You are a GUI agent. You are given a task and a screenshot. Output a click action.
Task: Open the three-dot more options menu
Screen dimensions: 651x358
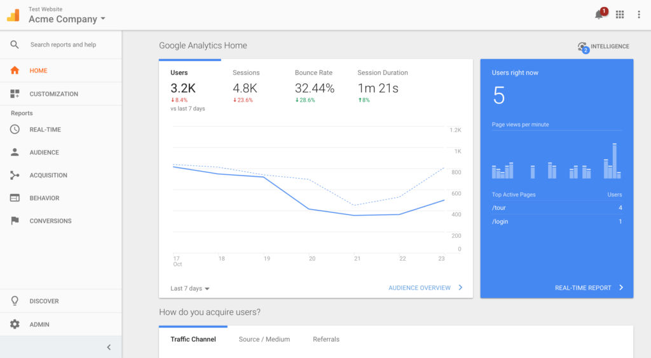click(x=639, y=15)
